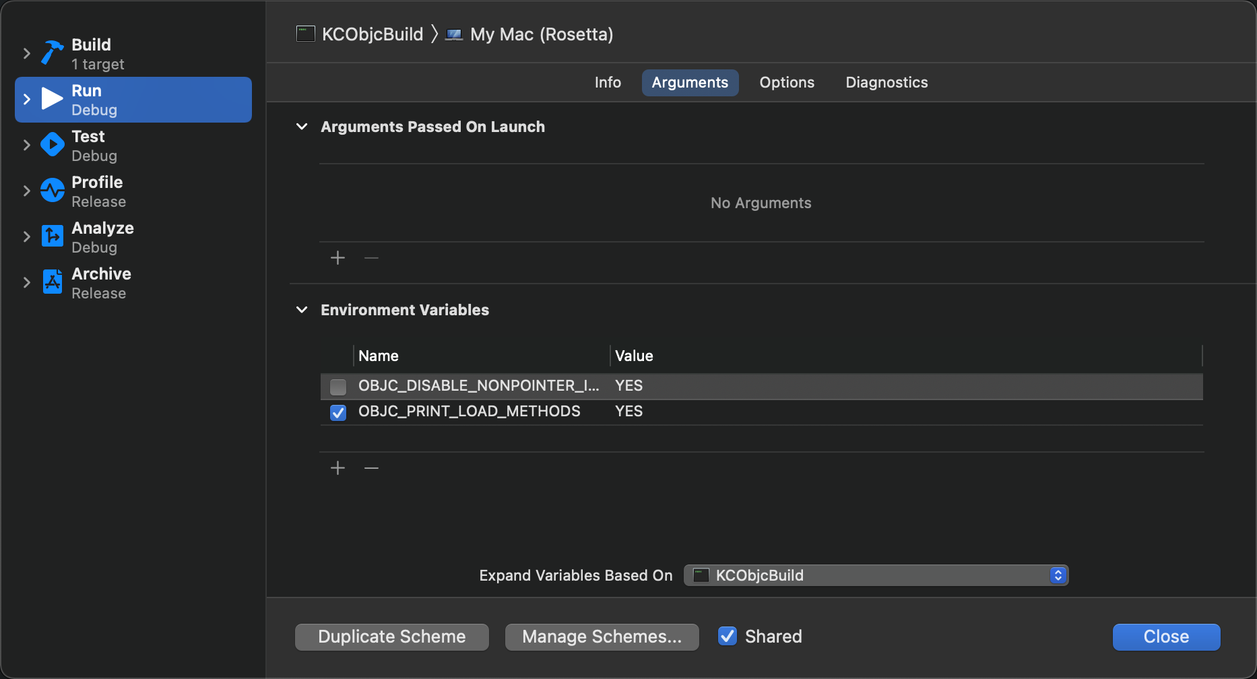This screenshot has height=679, width=1257.
Task: Select the Test Debug row
Action: 133,145
